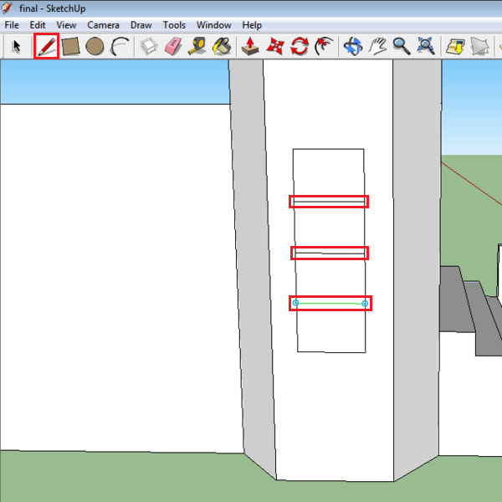Select the Push/Pull tool
The image size is (502, 502).
(x=250, y=46)
